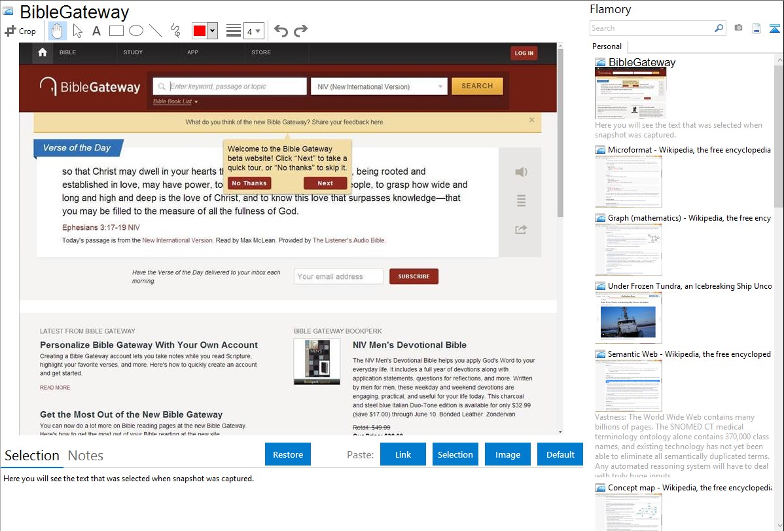Select the text annotation tool

(x=96, y=31)
